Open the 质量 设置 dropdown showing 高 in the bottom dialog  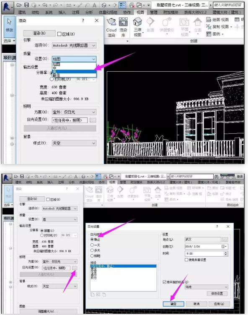pos(59,219)
